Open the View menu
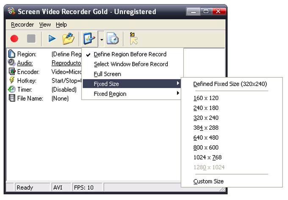The image size is (288, 200). [45, 25]
